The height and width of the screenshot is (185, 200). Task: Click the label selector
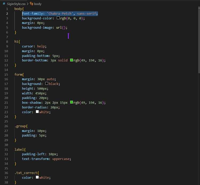point(19,150)
